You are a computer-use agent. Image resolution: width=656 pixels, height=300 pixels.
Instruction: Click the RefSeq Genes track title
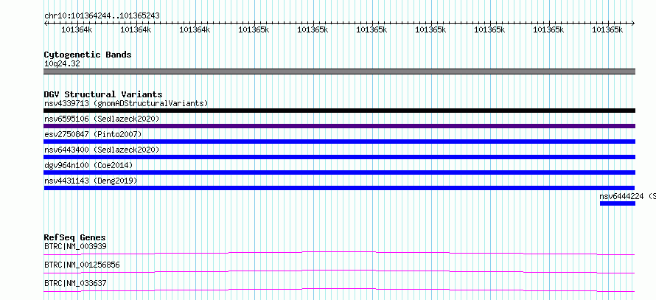(x=75, y=238)
